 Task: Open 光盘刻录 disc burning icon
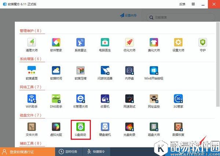point(129,127)
